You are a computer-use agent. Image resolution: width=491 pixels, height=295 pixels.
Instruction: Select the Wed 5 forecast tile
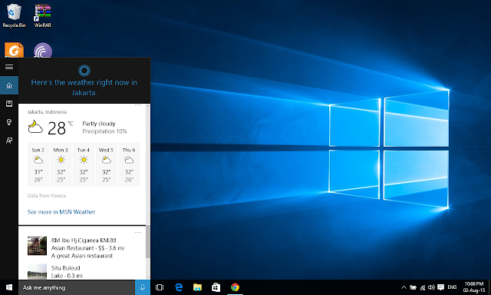107,164
